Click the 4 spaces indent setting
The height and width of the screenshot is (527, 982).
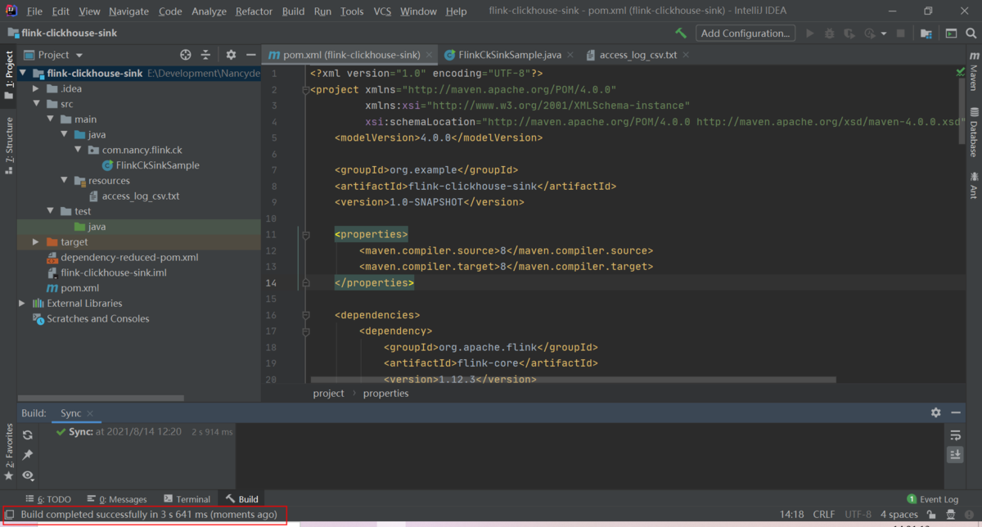[899, 515]
